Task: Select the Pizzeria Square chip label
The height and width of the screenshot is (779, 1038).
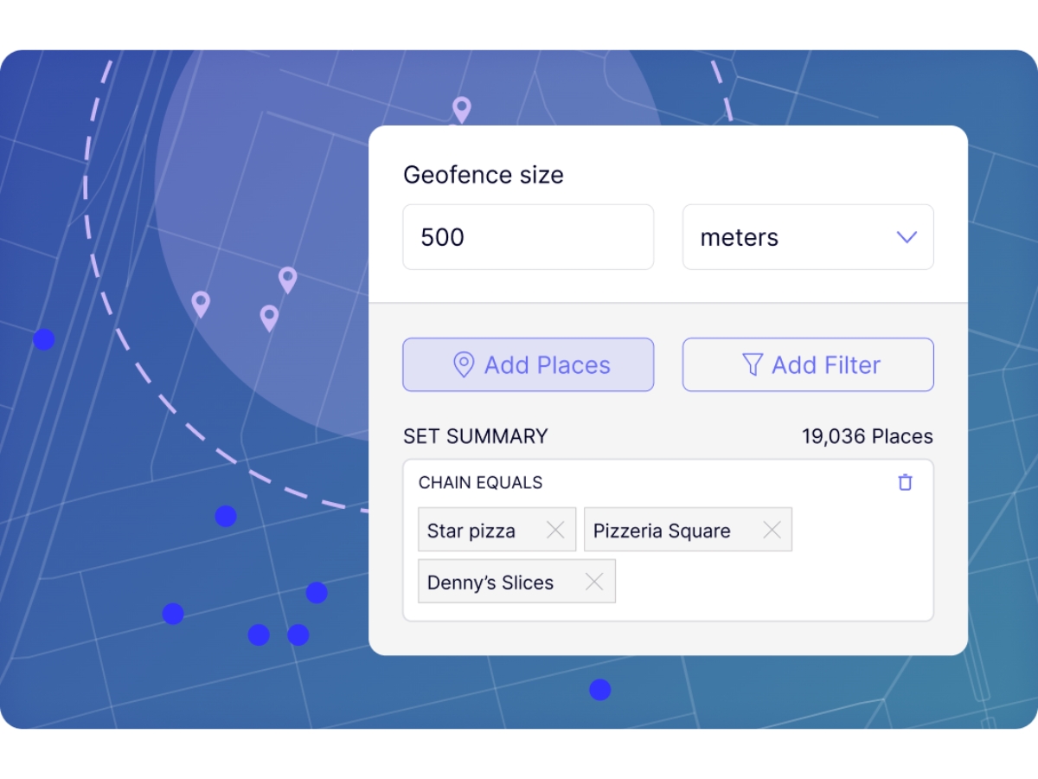Action: [x=662, y=531]
